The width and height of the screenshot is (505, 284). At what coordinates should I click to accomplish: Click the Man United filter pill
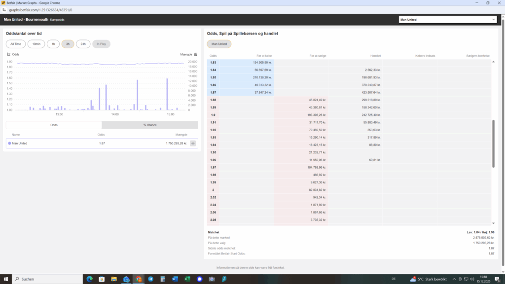[x=219, y=44]
